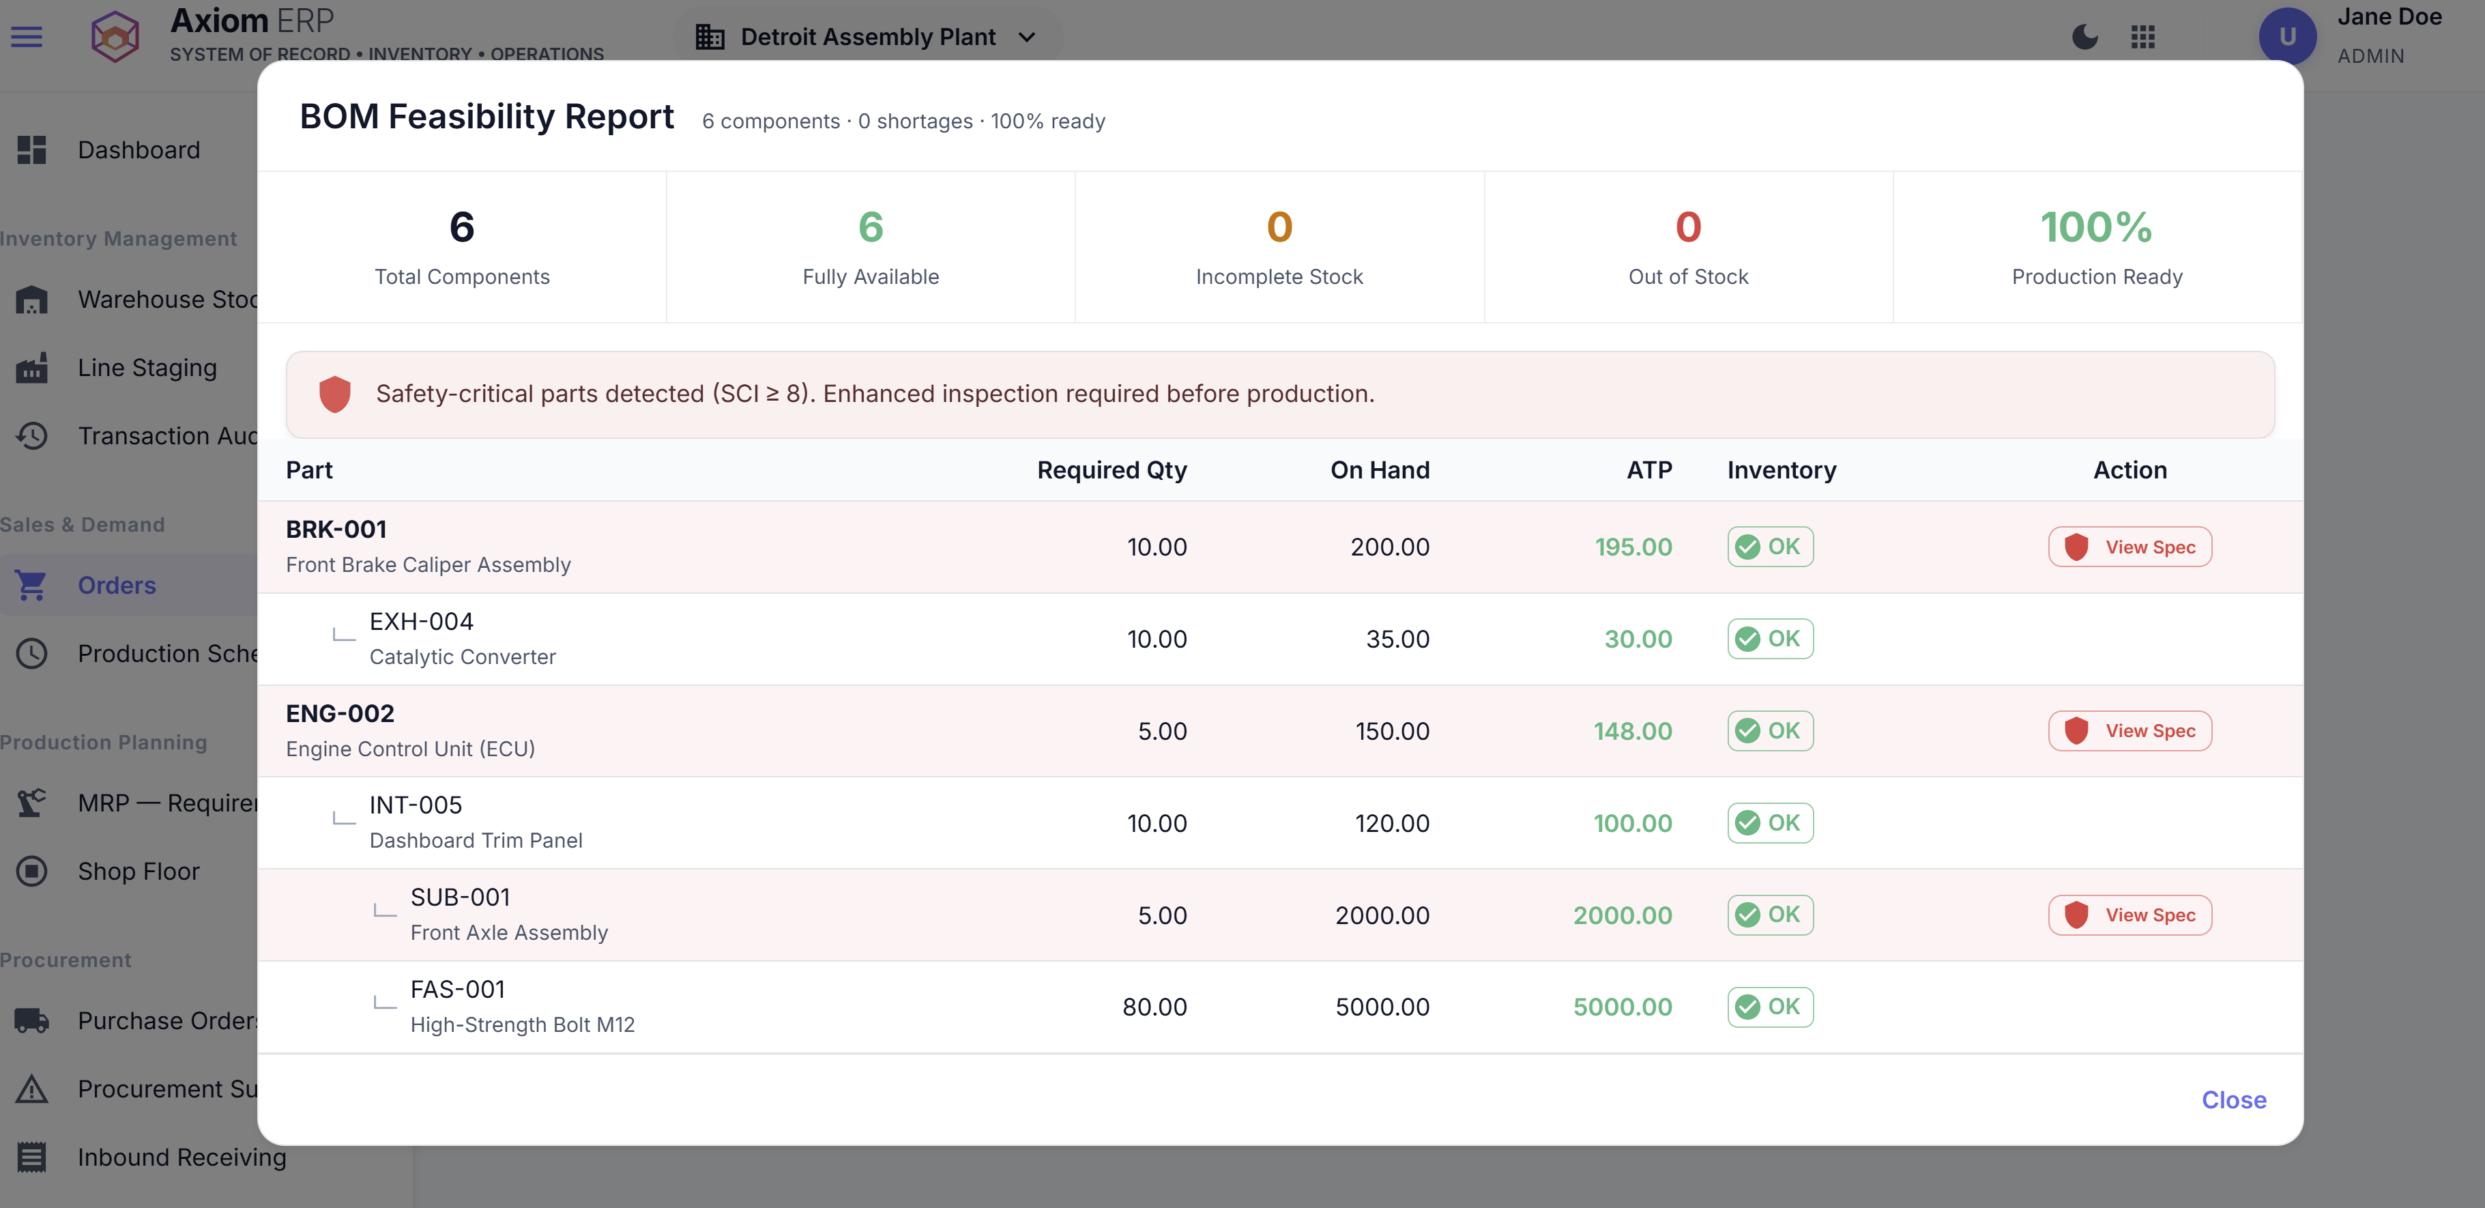Image resolution: width=2485 pixels, height=1208 pixels.
Task: Click the Inventory column header
Action: click(x=1781, y=470)
